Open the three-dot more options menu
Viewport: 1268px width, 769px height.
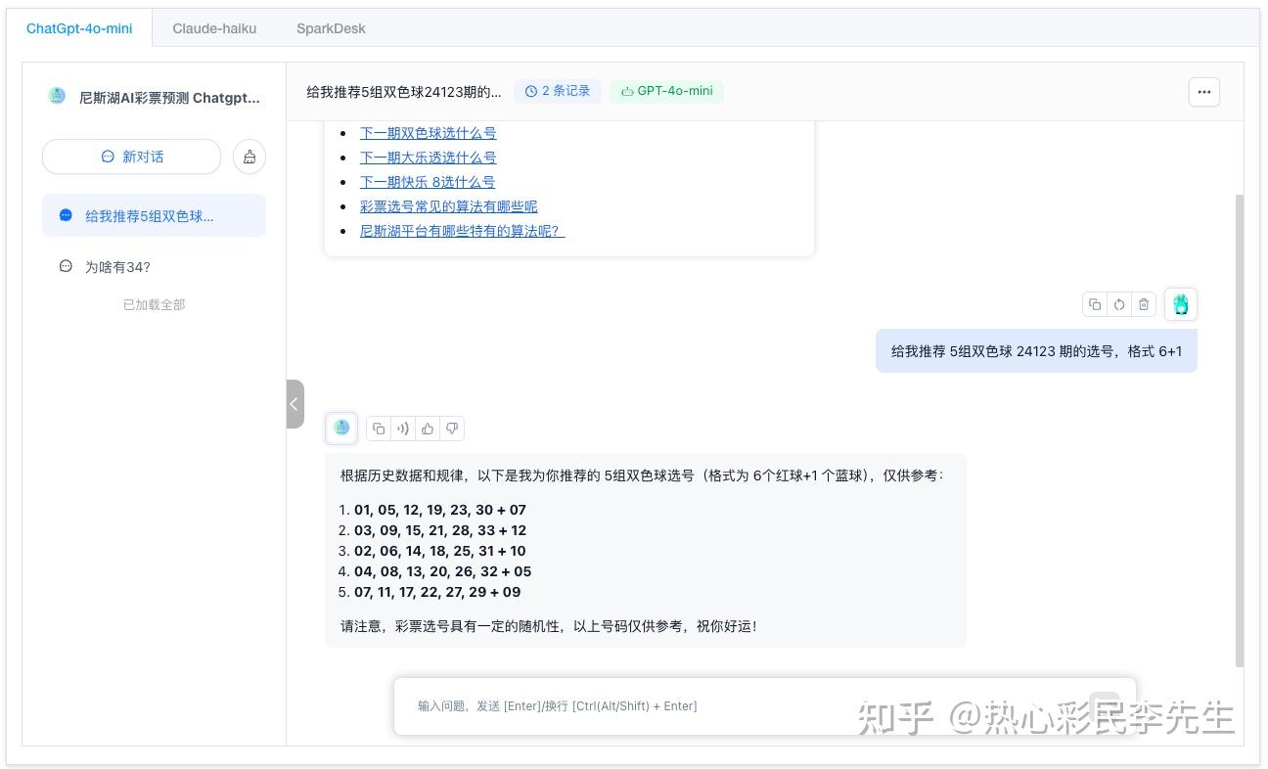(1204, 92)
